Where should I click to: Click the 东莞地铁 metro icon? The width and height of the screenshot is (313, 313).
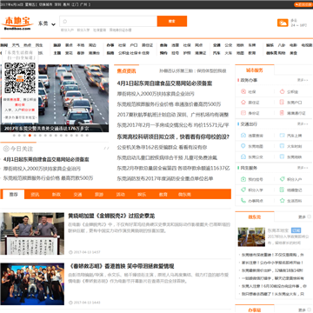coord(282,156)
